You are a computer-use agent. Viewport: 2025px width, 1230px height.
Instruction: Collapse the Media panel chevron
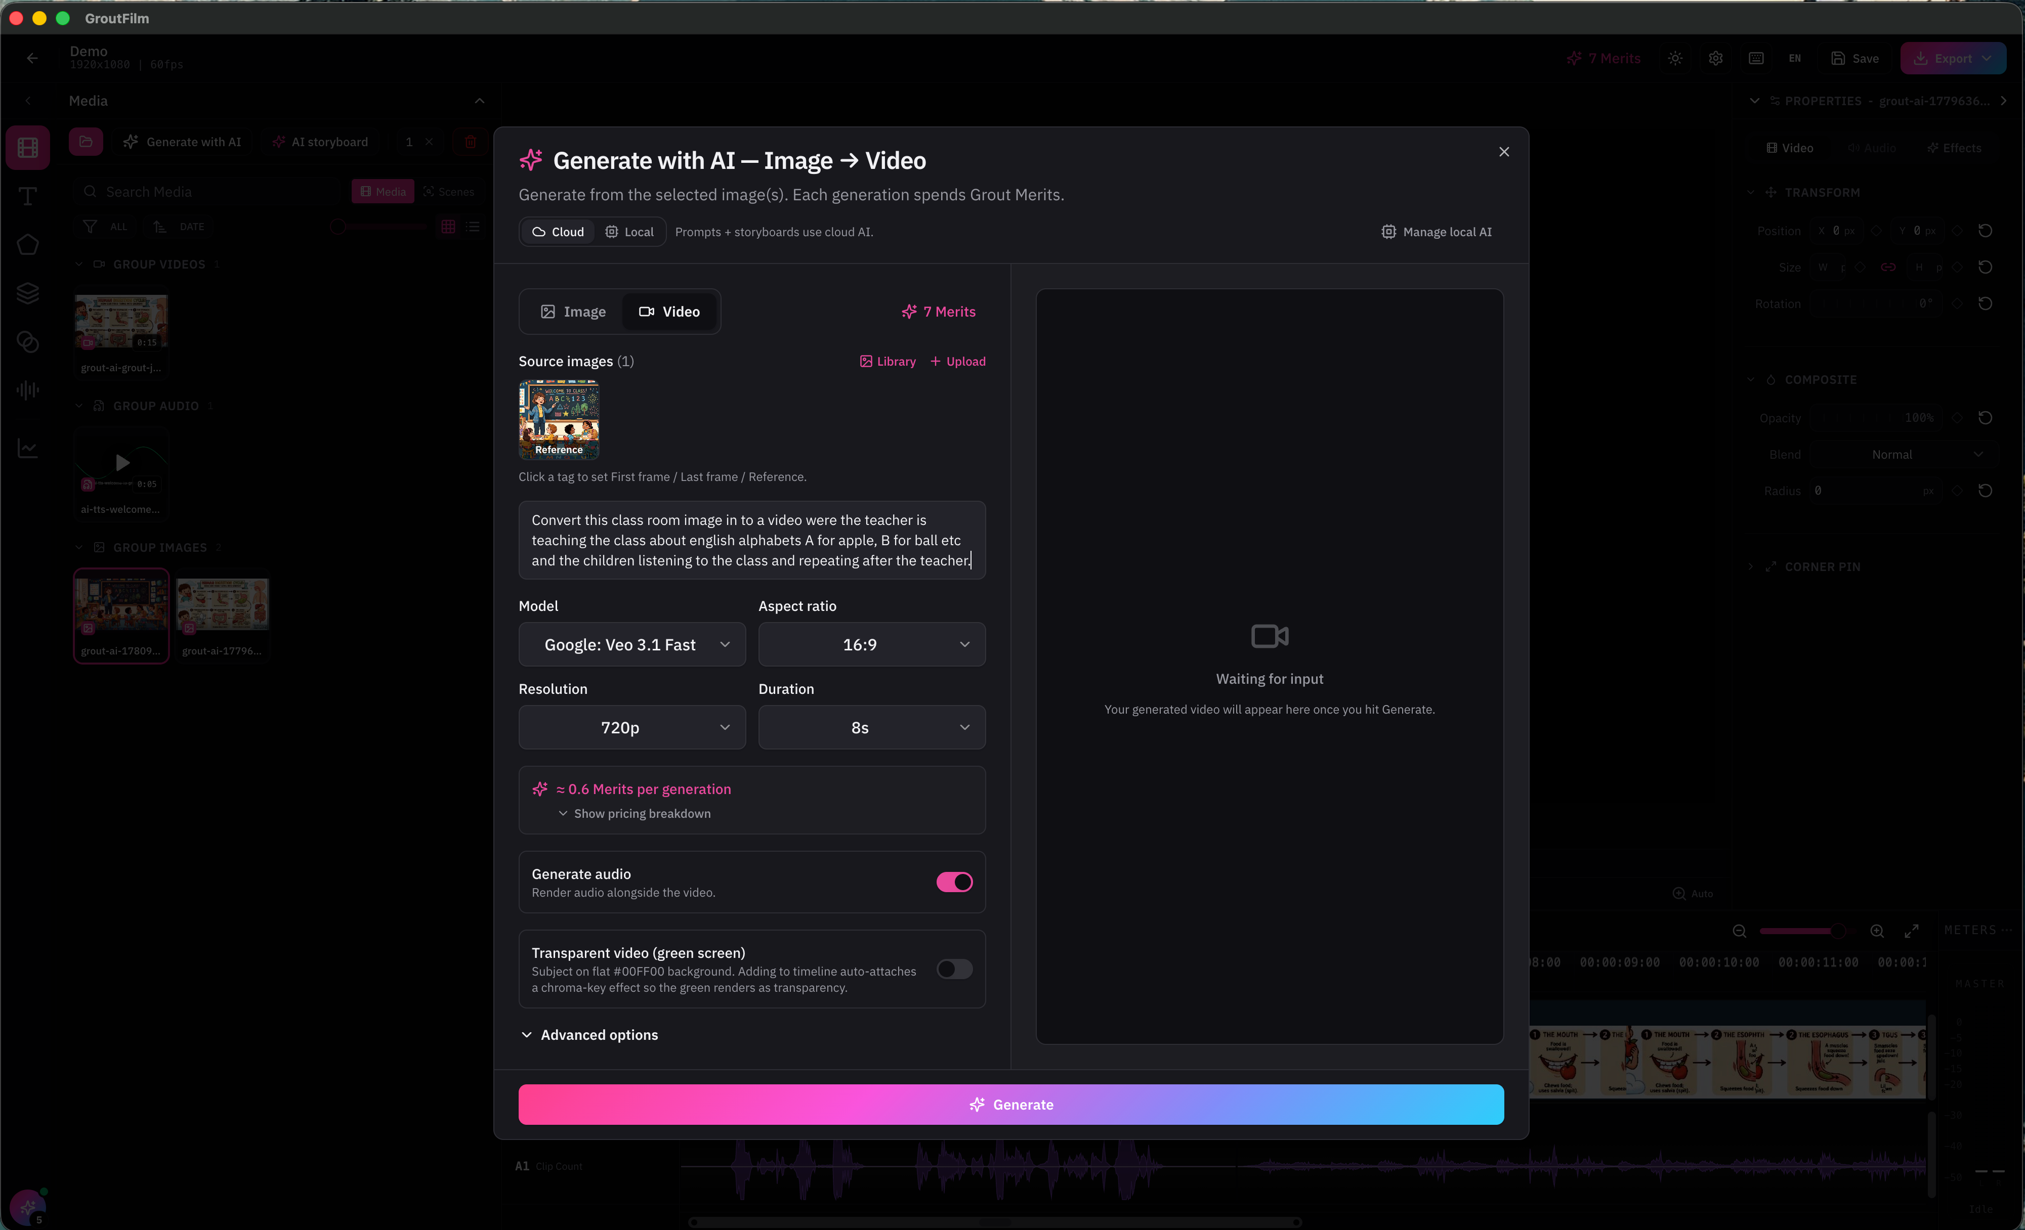(x=480, y=101)
